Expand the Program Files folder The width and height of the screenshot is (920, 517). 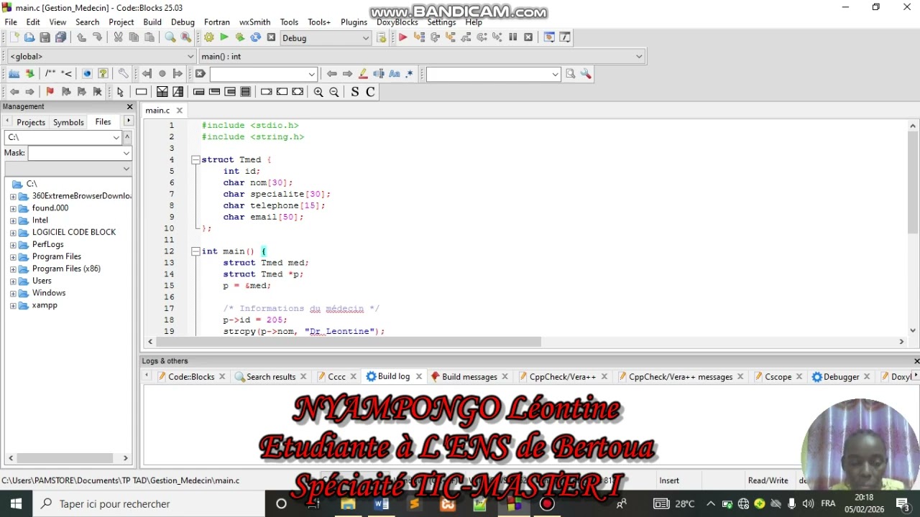pyautogui.click(x=13, y=256)
